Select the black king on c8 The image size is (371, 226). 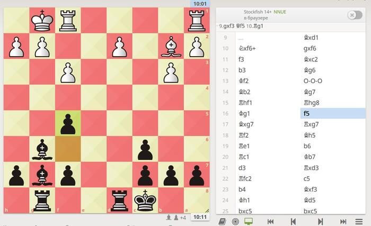point(145,201)
